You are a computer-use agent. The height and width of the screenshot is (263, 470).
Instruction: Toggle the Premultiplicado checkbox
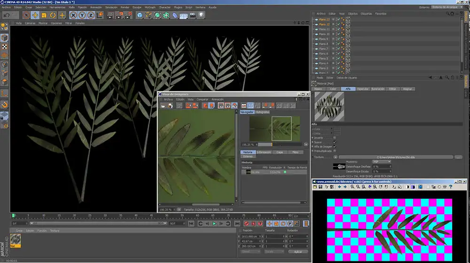tap(335, 151)
